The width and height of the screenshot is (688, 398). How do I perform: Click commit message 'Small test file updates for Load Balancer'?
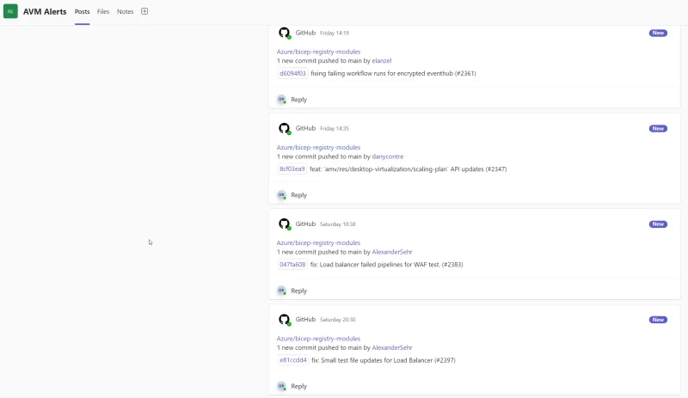point(384,360)
